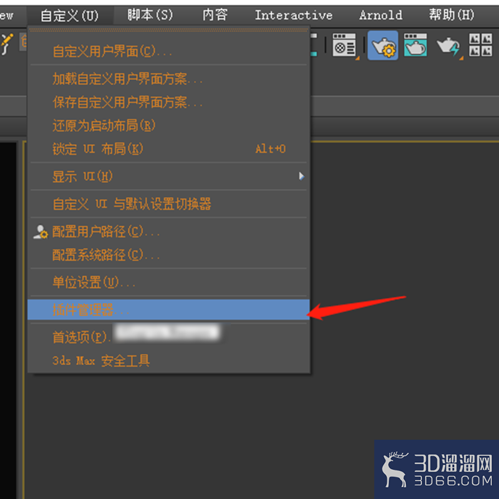Launch 3ds Max 安全工具
The height and width of the screenshot is (499, 499).
tap(168, 361)
